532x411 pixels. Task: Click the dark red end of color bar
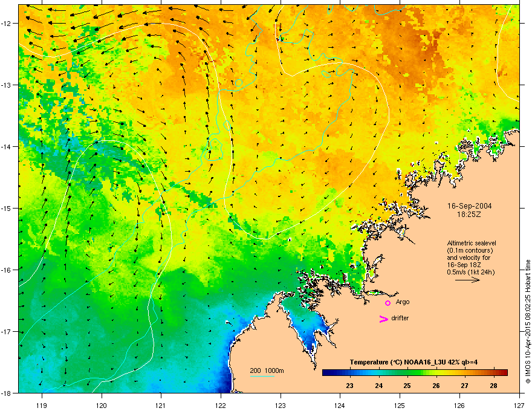point(504,372)
